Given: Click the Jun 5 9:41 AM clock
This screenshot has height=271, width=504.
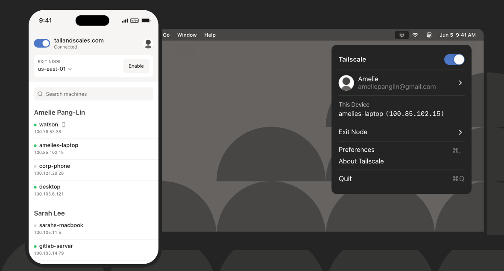Looking at the screenshot, I should [458, 35].
